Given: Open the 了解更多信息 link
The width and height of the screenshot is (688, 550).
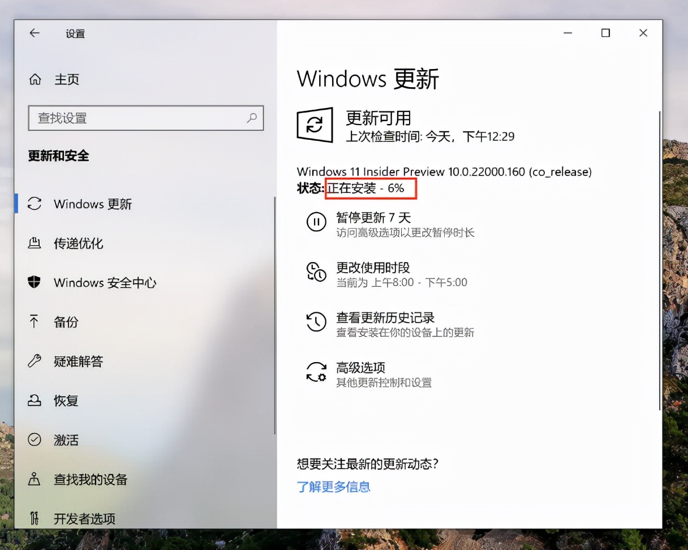Looking at the screenshot, I should (x=334, y=486).
